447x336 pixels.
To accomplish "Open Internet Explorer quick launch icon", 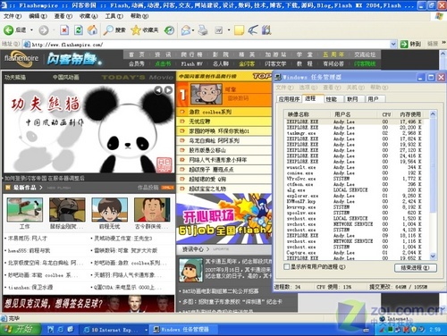I will [x=61, y=330].
